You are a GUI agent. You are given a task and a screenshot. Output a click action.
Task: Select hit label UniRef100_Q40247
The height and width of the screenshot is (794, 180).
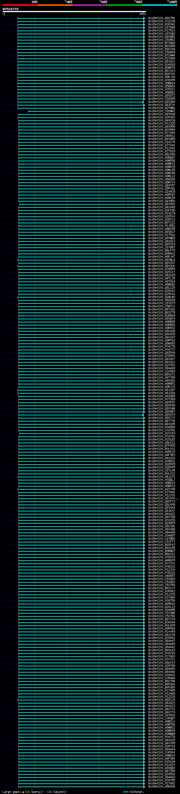point(161,337)
